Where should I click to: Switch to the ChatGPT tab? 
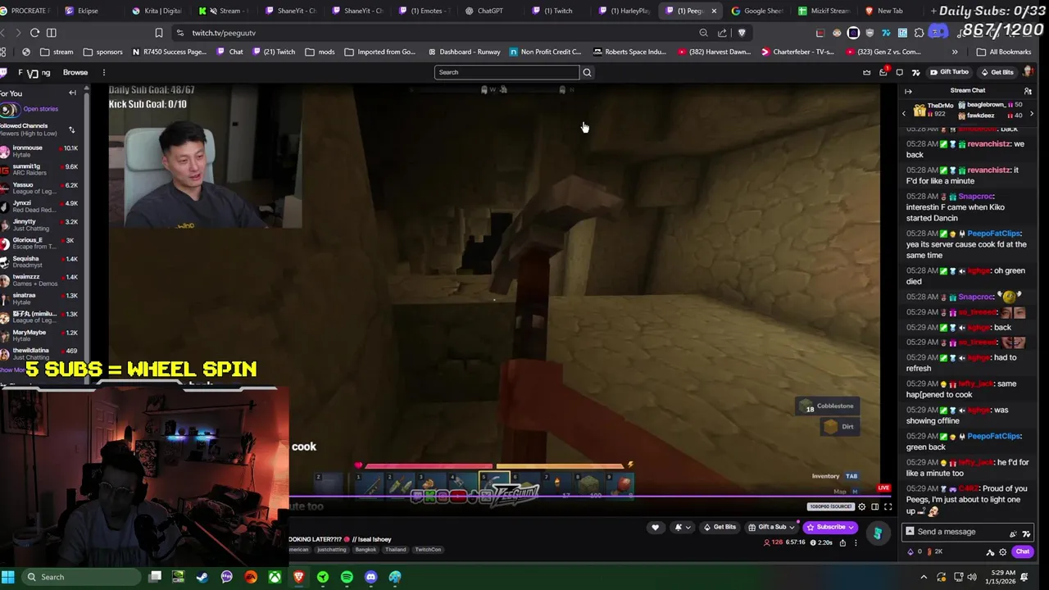tap(490, 11)
